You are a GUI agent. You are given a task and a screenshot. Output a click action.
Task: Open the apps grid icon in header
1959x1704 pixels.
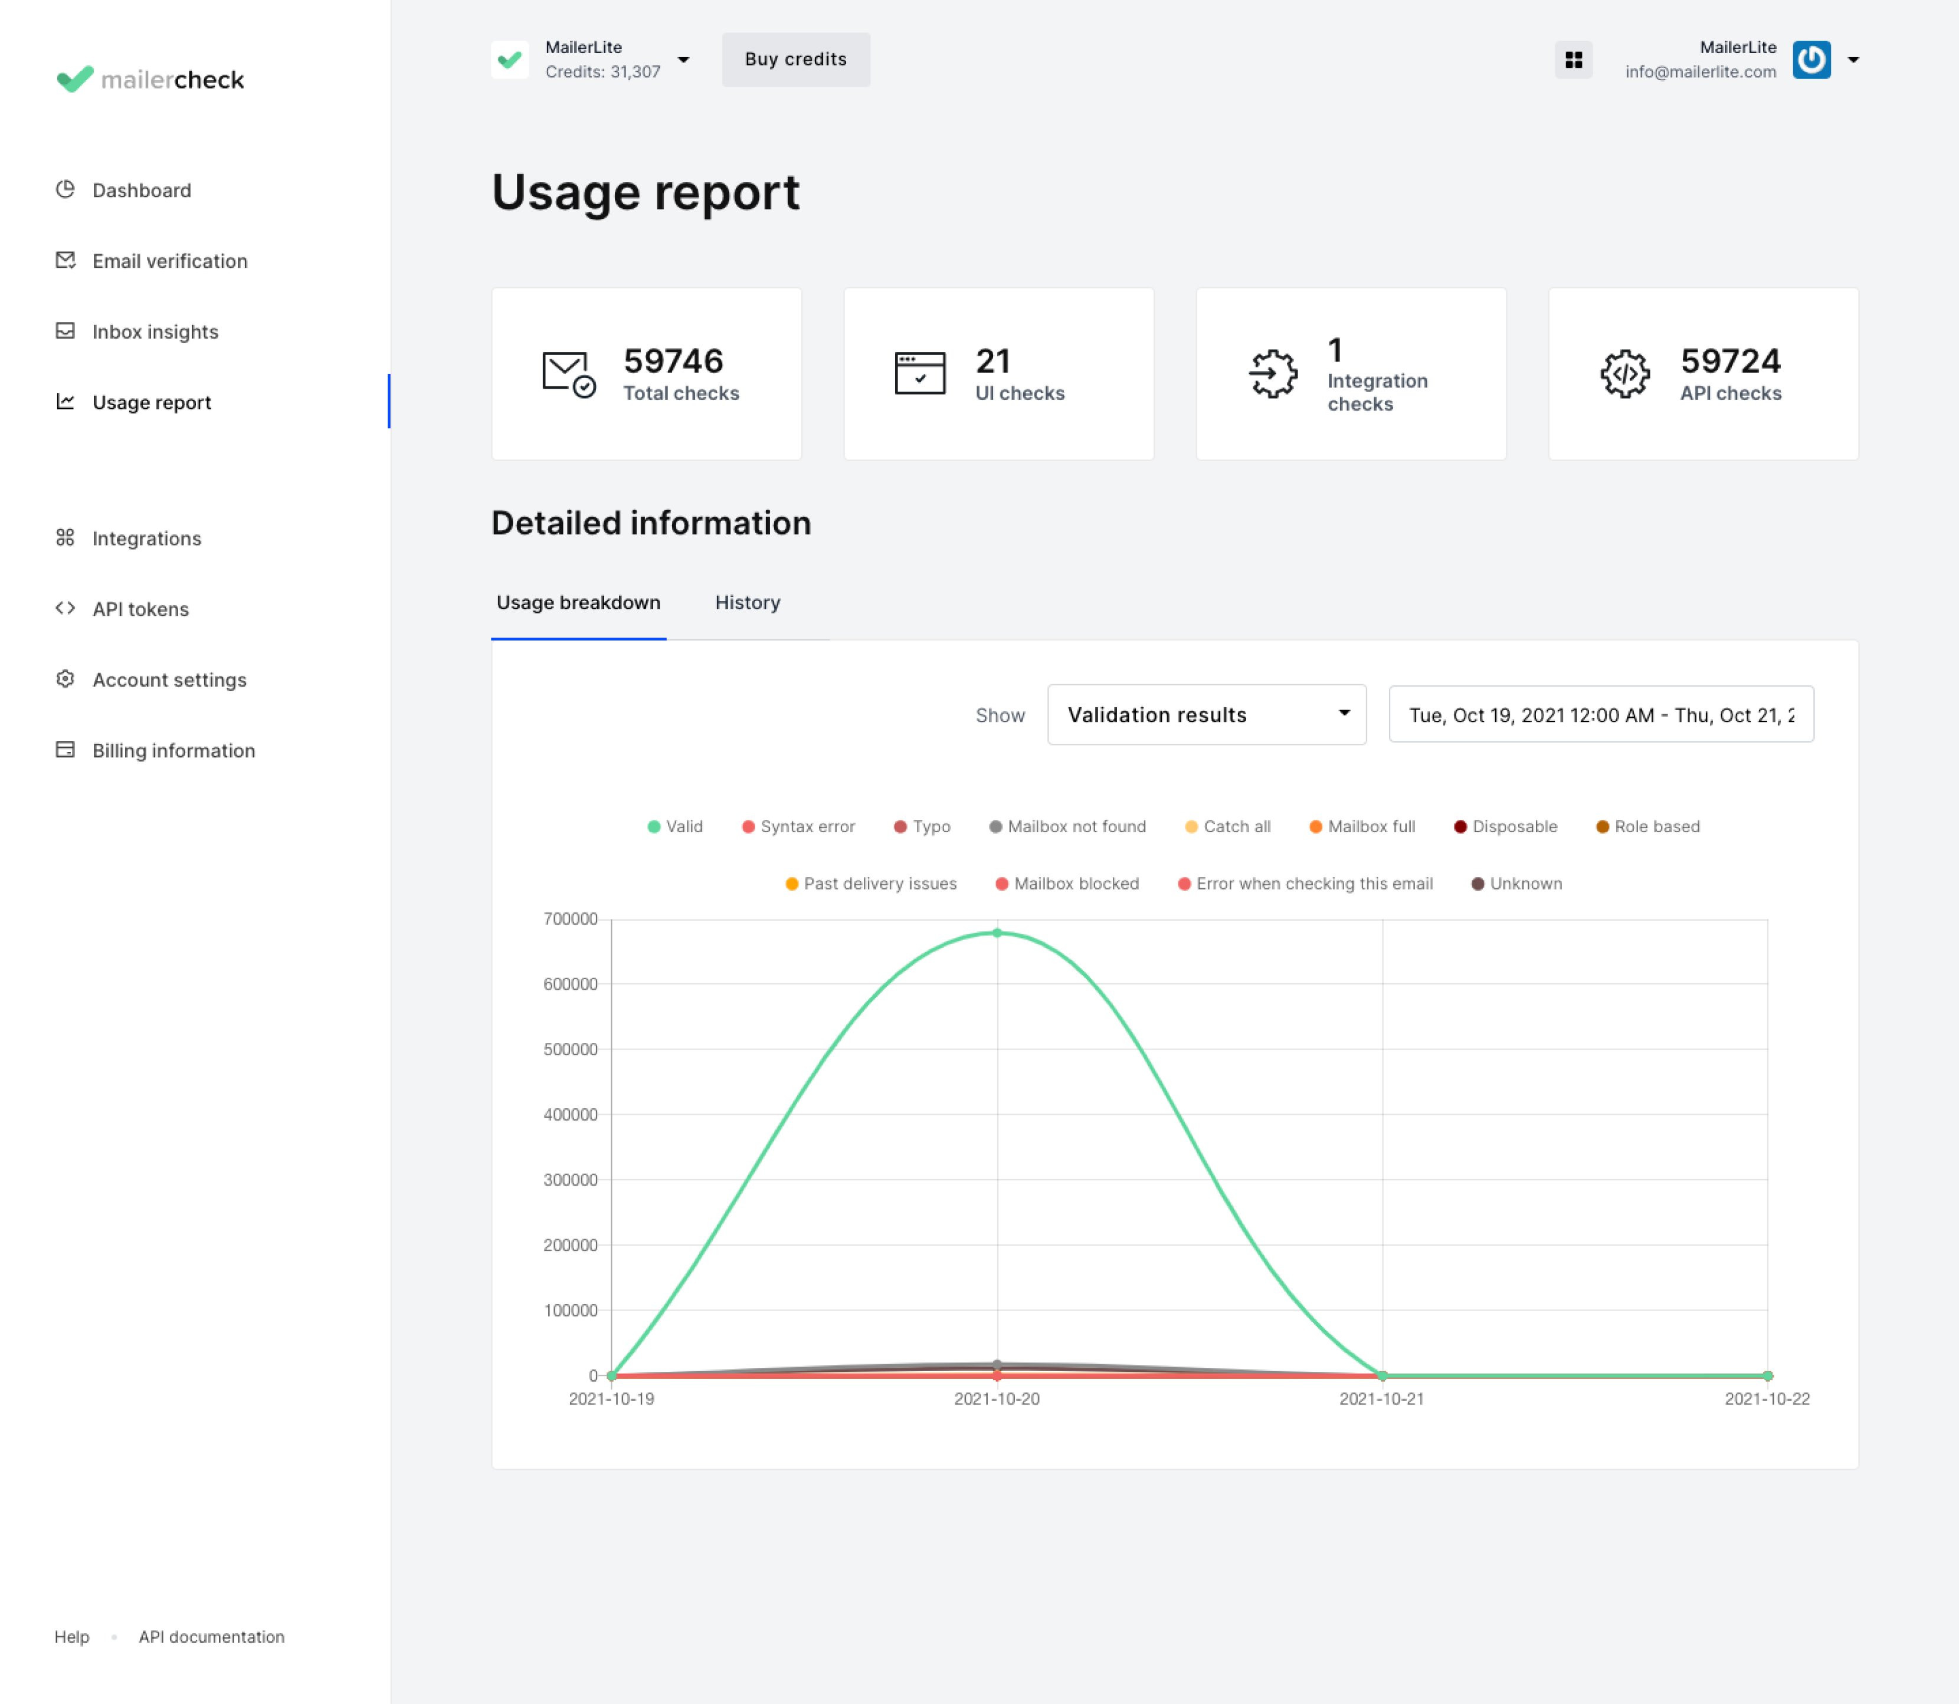1573,60
